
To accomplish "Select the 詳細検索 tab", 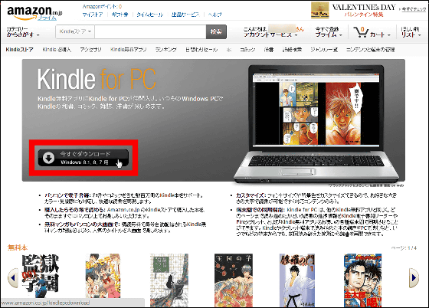I will tap(292, 50).
